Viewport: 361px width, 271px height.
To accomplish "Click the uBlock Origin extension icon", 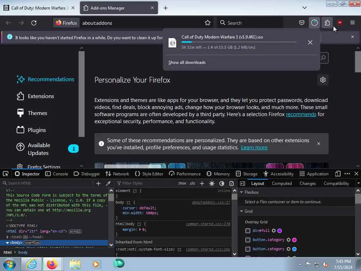I will point(339,23).
